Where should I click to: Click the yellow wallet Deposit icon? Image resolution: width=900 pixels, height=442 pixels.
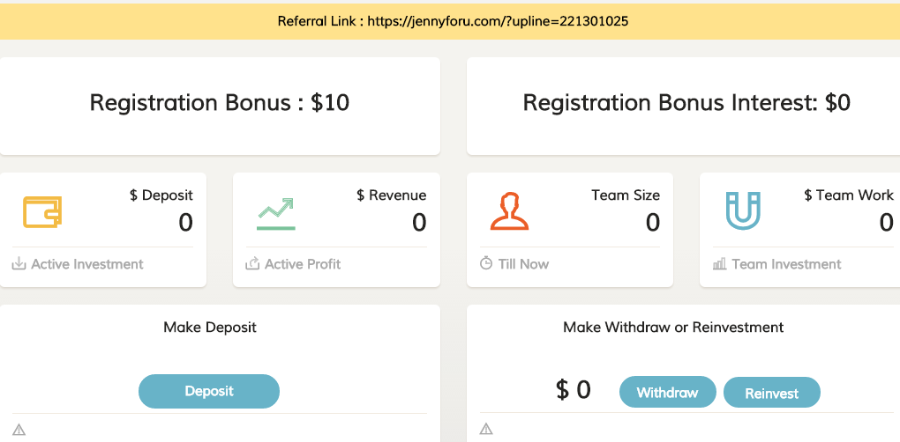point(42,212)
